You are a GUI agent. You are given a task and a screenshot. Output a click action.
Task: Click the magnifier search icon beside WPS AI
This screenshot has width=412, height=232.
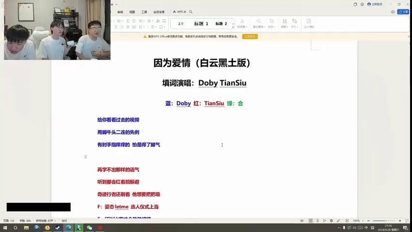click(191, 12)
